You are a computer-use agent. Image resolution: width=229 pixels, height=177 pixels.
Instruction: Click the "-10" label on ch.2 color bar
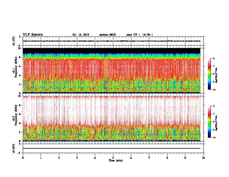click(x=214, y=138)
